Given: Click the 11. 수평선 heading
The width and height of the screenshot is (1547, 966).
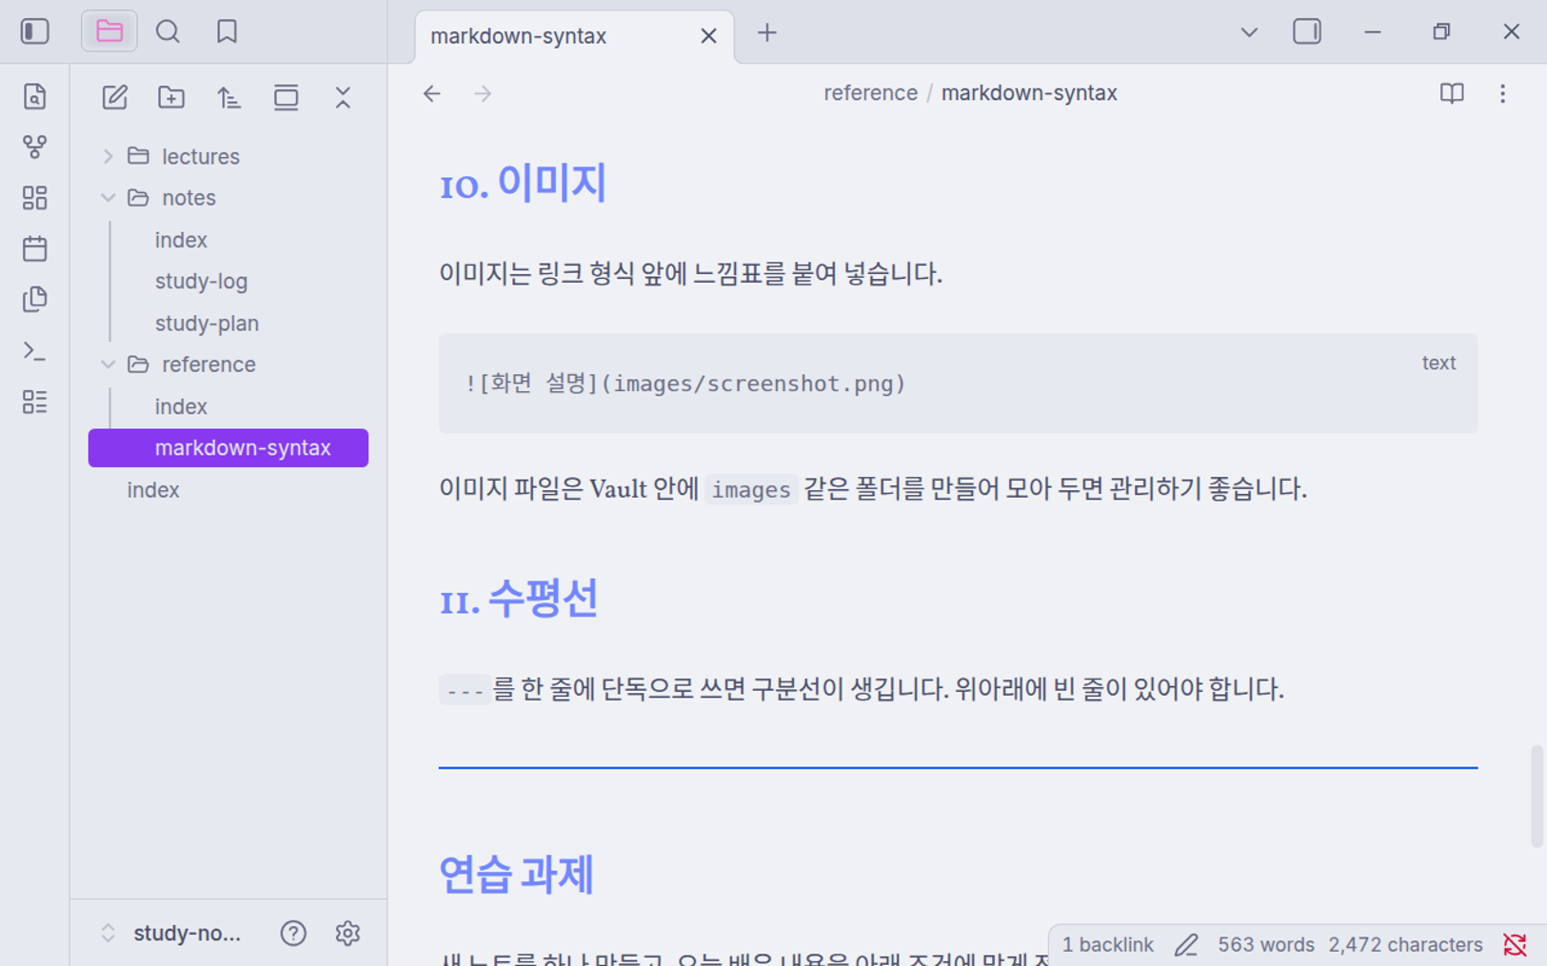Looking at the screenshot, I should click(519, 599).
